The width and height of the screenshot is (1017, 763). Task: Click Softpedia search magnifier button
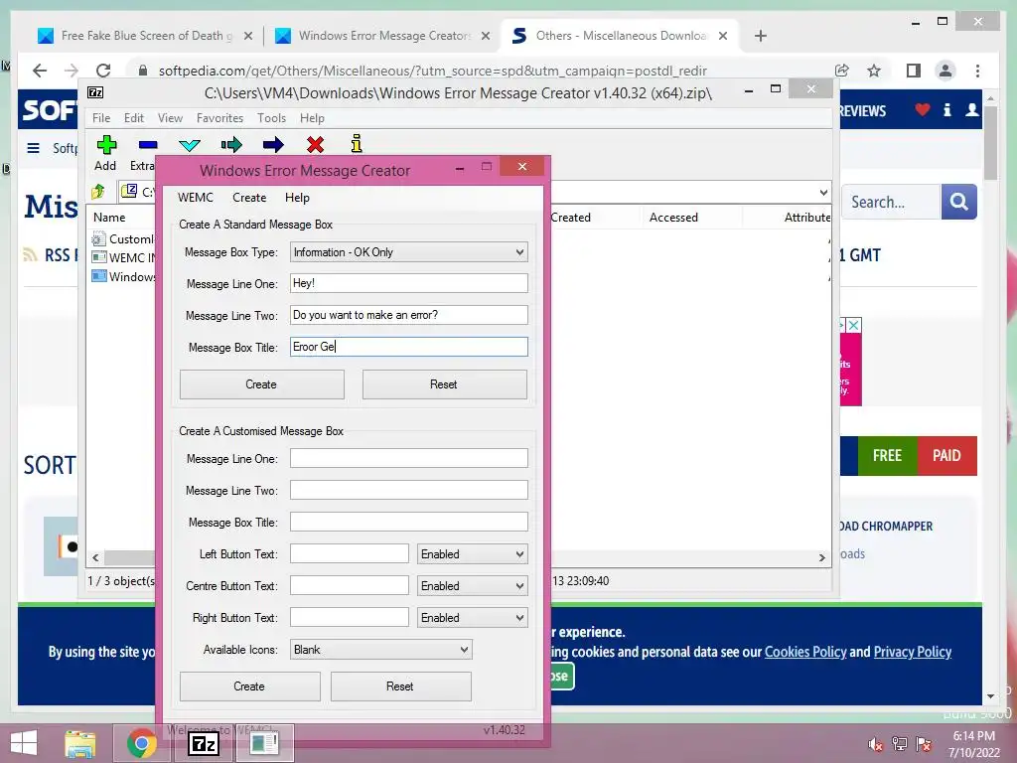point(958,202)
